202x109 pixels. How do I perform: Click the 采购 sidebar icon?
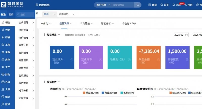tap(3, 52)
